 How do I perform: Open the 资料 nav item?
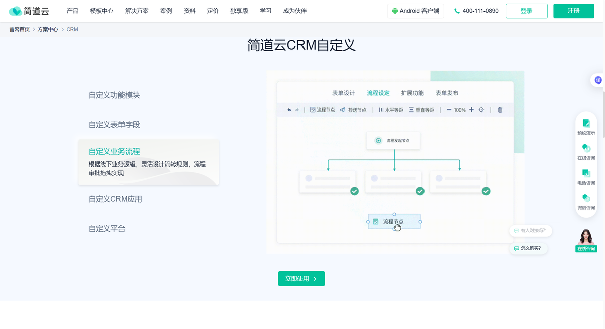coord(190,11)
